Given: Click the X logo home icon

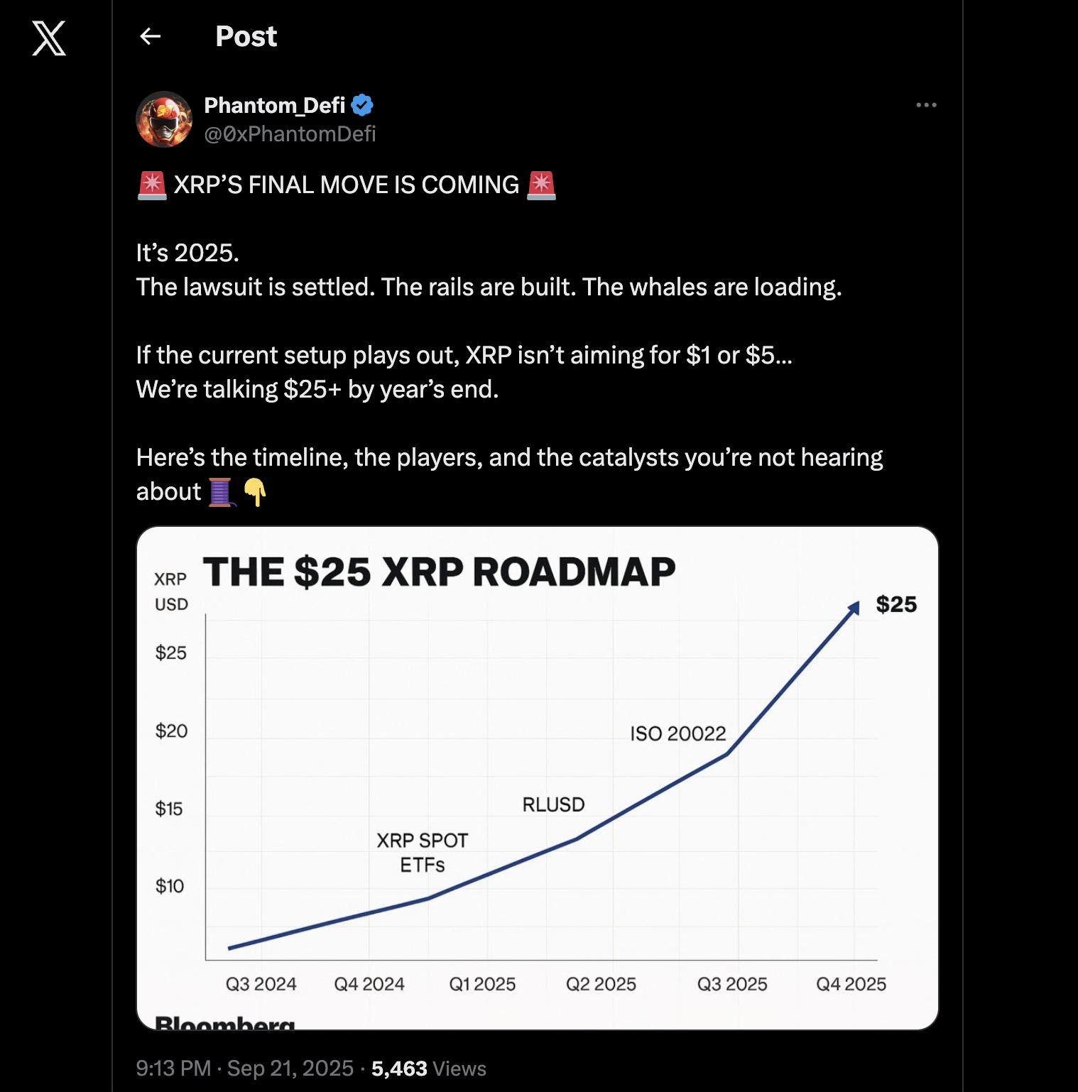Looking at the screenshot, I should pyautogui.click(x=49, y=38).
